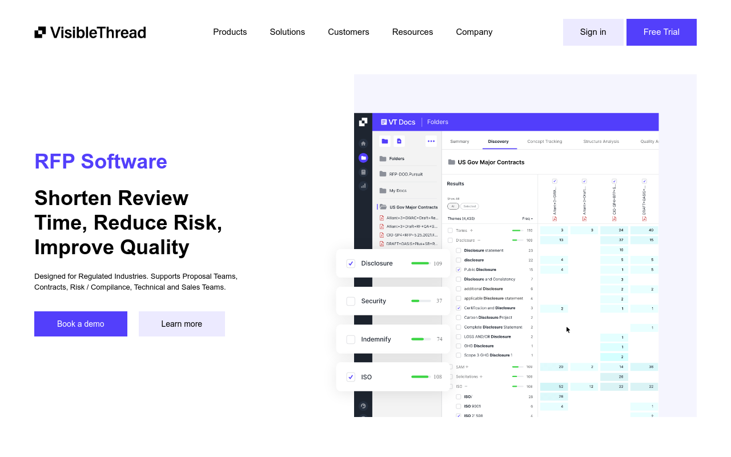Select the highlighted Folders sidebar icon
This screenshot has height=457, width=731.
point(363,158)
